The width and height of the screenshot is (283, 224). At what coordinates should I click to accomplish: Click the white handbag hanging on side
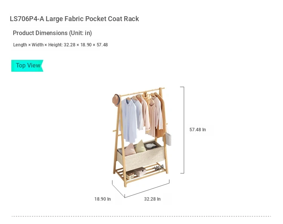click(167, 139)
